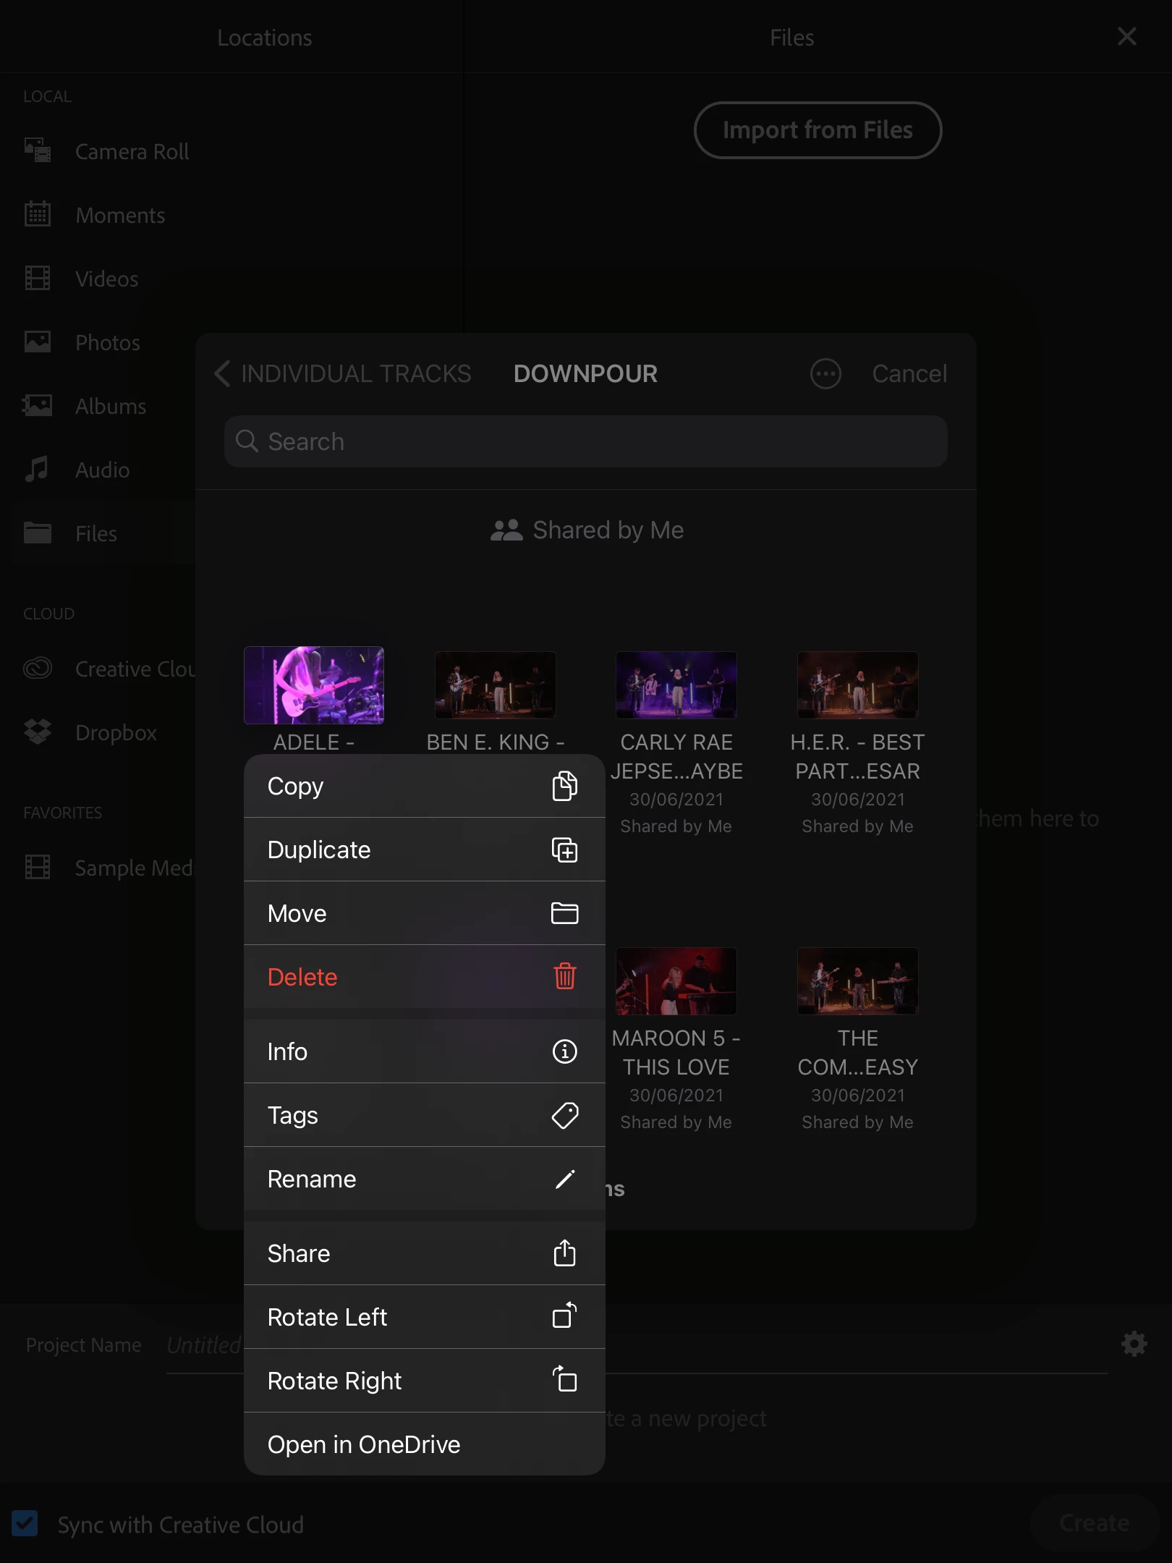This screenshot has height=1563, width=1172.
Task: Click the Creative Cloud logo icon
Action: [x=38, y=668]
